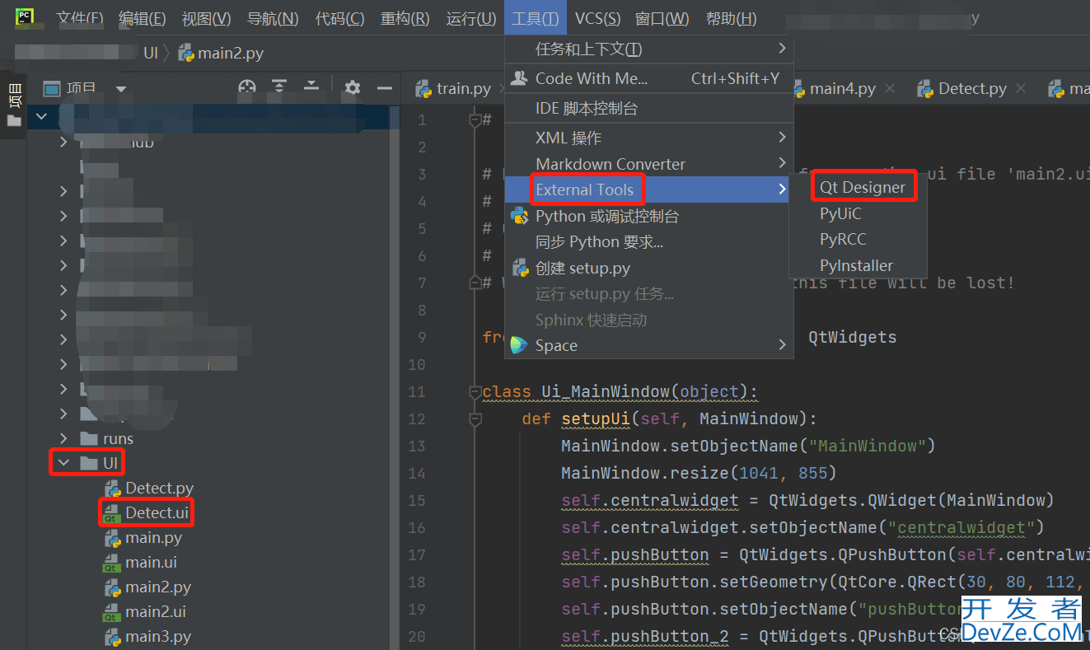1090x650 pixels.
Task: Collapse the project root node arrow
Action: click(42, 117)
